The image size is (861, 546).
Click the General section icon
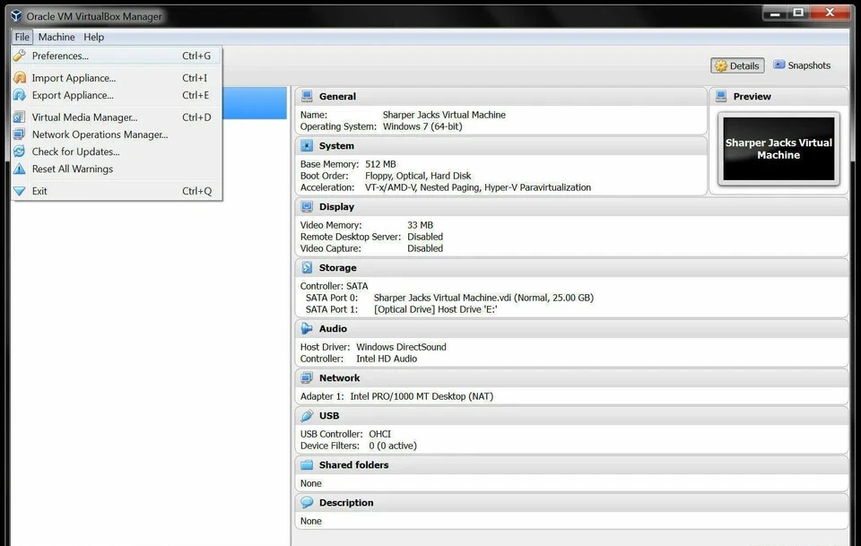coord(306,96)
